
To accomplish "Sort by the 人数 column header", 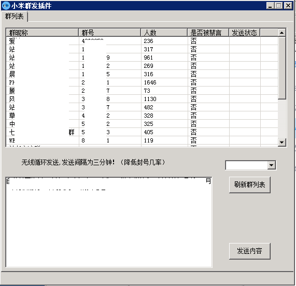I will pos(164,33).
